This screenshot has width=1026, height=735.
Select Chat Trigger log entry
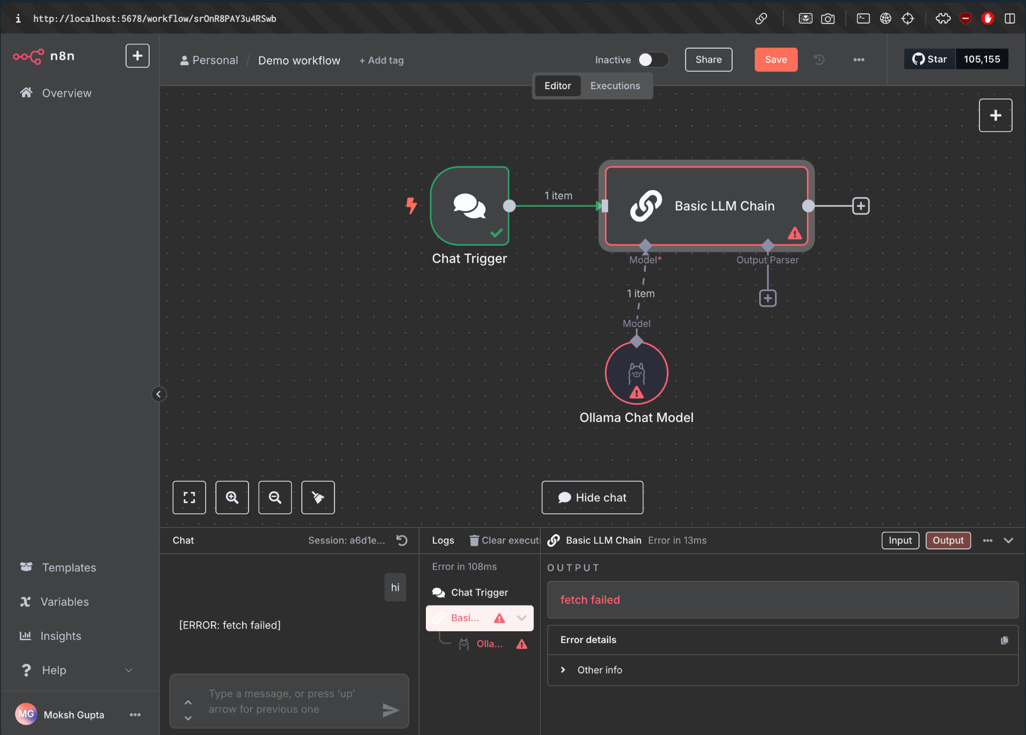click(479, 592)
